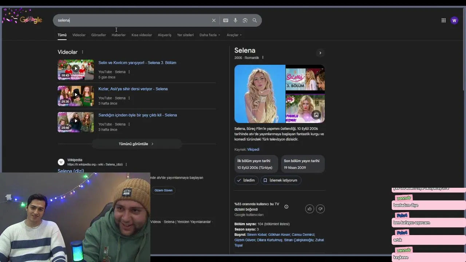Image resolution: width=466 pixels, height=262 pixels.
Task: Clear the search box with the X icon
Action: pyautogui.click(x=214, y=20)
